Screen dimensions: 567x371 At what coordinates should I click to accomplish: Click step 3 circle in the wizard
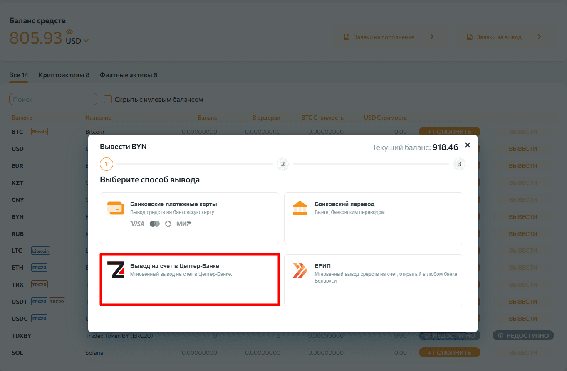point(459,164)
